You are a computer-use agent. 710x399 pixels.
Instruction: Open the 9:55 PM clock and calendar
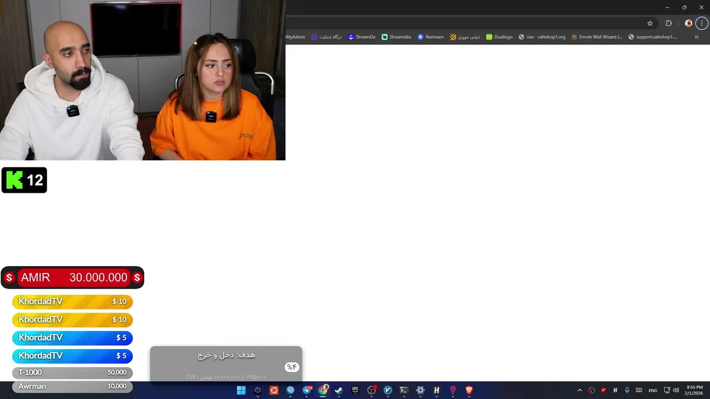point(694,390)
